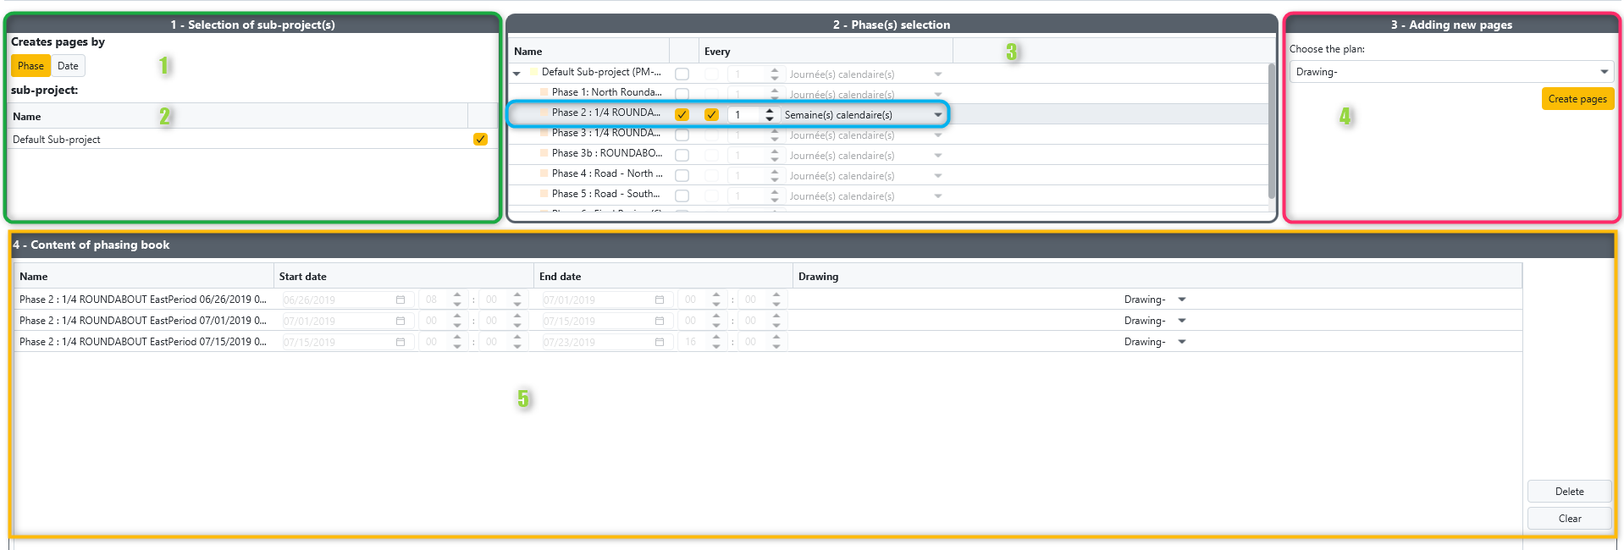Decrease Phase 2 'Every' interval value
Image resolution: width=1624 pixels, height=550 pixels.
(x=769, y=118)
